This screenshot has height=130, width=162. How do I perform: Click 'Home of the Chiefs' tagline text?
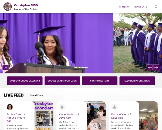[26, 9]
